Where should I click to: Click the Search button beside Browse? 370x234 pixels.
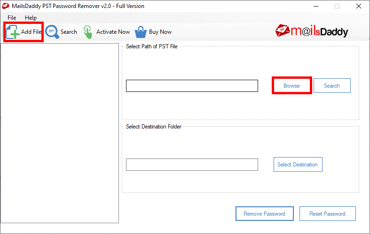click(331, 86)
